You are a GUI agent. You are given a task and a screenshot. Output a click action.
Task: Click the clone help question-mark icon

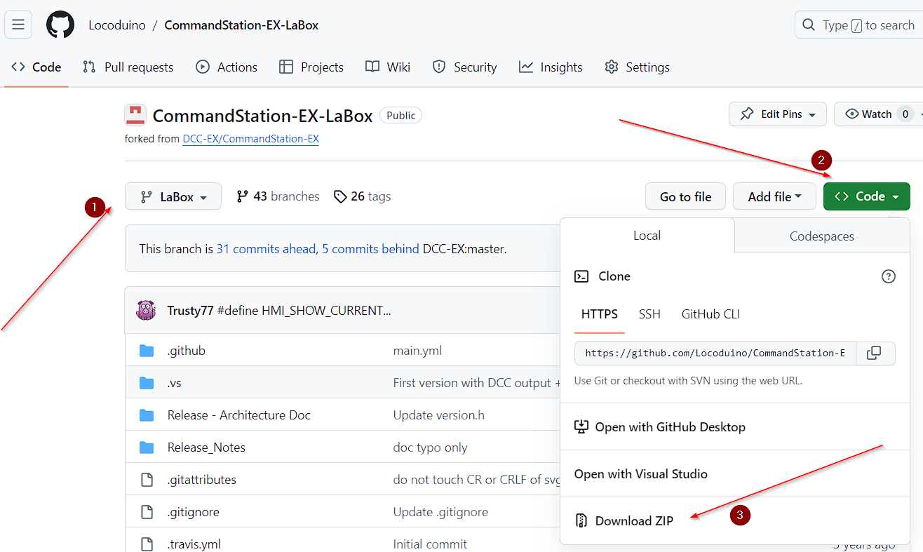click(x=888, y=276)
